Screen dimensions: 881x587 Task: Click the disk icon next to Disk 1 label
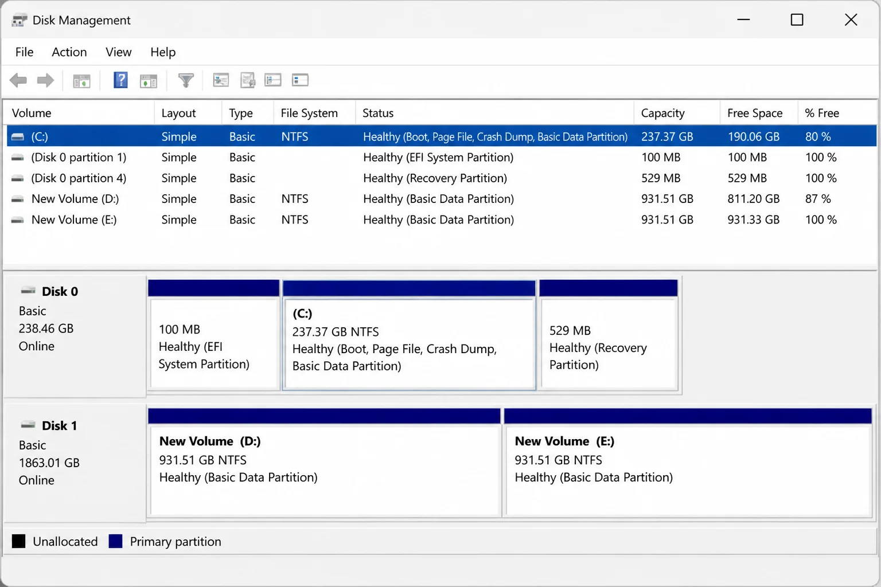point(28,425)
